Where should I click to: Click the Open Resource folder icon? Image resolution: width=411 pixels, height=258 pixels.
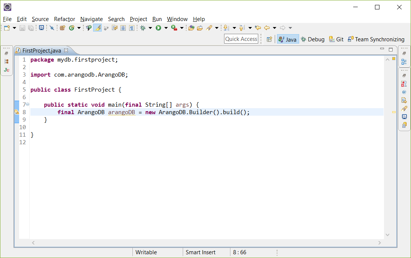point(200,28)
